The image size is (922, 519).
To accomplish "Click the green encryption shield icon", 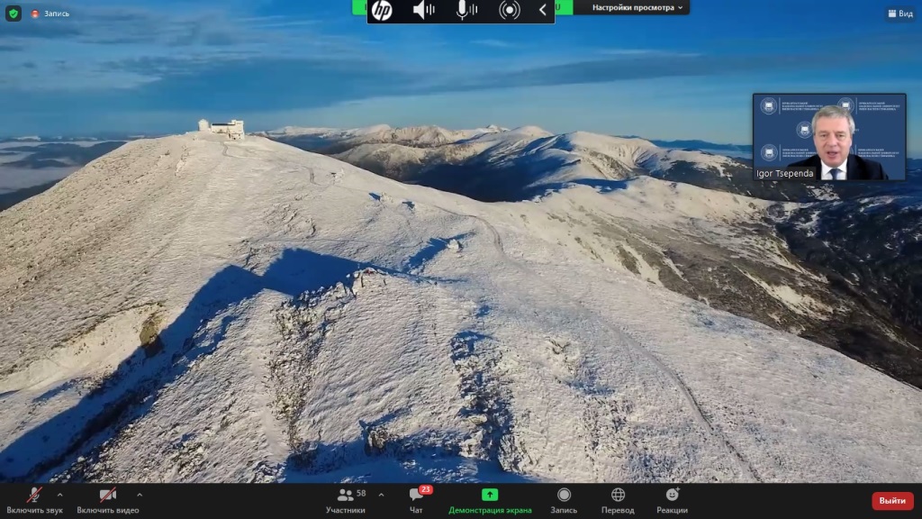I will 13,14.
